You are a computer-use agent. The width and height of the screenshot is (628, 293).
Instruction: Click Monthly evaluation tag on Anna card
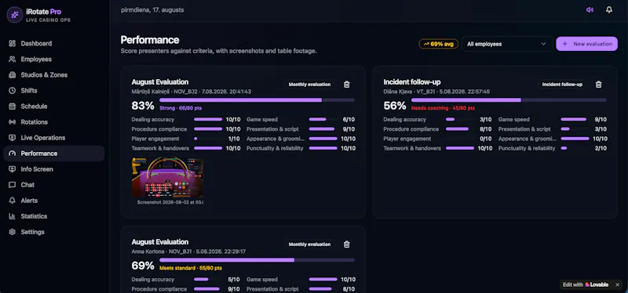(x=309, y=244)
